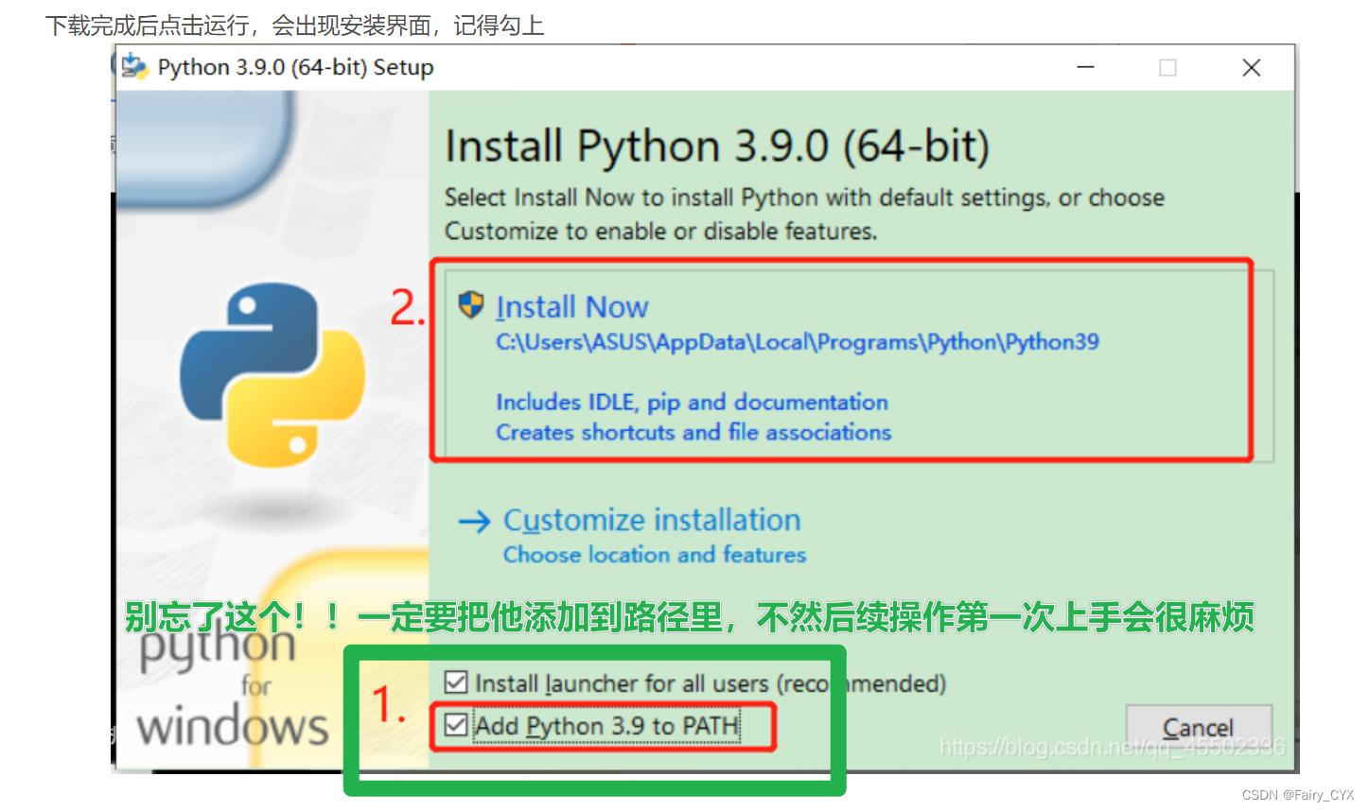Click 'Creates shortcuts and file associations' text
Image resolution: width=1369 pixels, height=811 pixels.
(x=693, y=433)
